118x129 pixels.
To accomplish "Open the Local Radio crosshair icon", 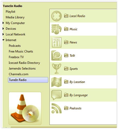I will (x=56, y=16).
